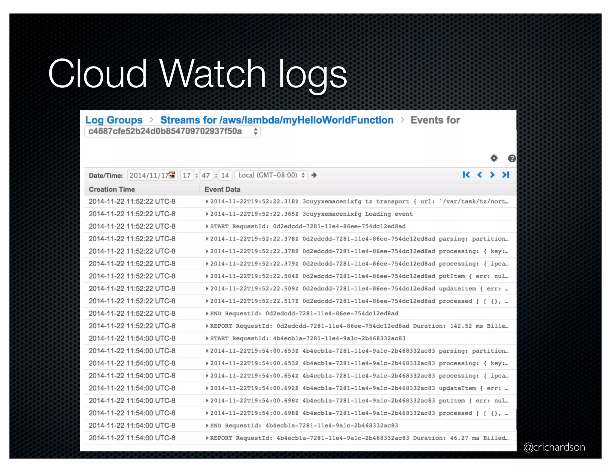This screenshot has width=611, height=472.
Task: Expand 19:54:00.653Z processing: { key: event
Action: pos(207,363)
